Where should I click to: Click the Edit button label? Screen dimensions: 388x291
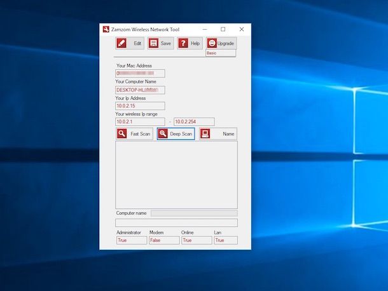click(x=137, y=43)
